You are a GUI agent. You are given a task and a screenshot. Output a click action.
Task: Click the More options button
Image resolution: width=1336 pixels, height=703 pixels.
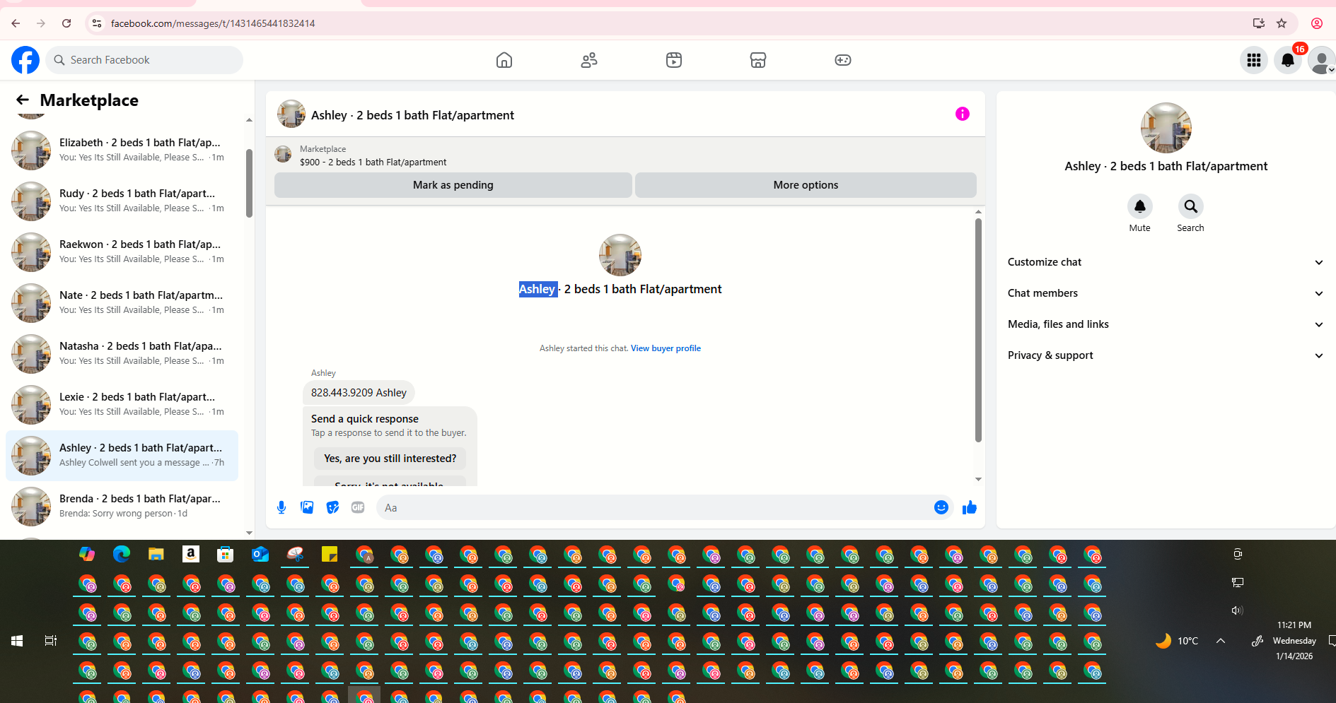(x=806, y=185)
